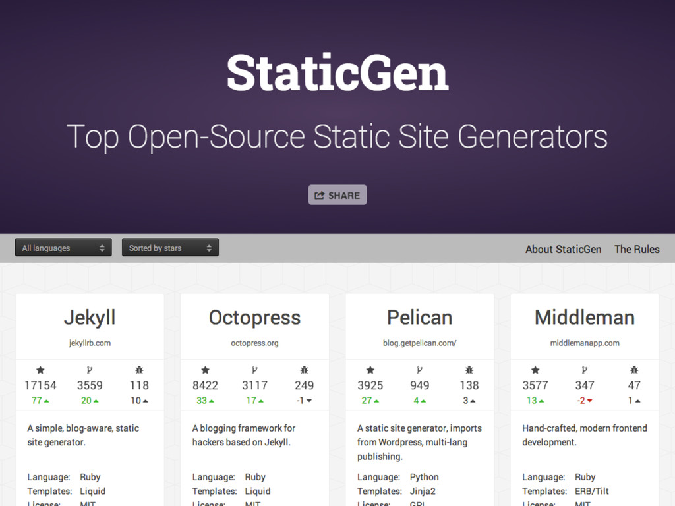This screenshot has height=506, width=675.
Task: Click Jekyll's issue count 118
Action: click(139, 385)
